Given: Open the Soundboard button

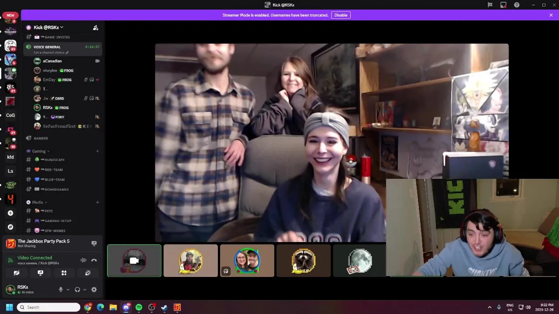Looking at the screenshot, I should (x=88, y=273).
